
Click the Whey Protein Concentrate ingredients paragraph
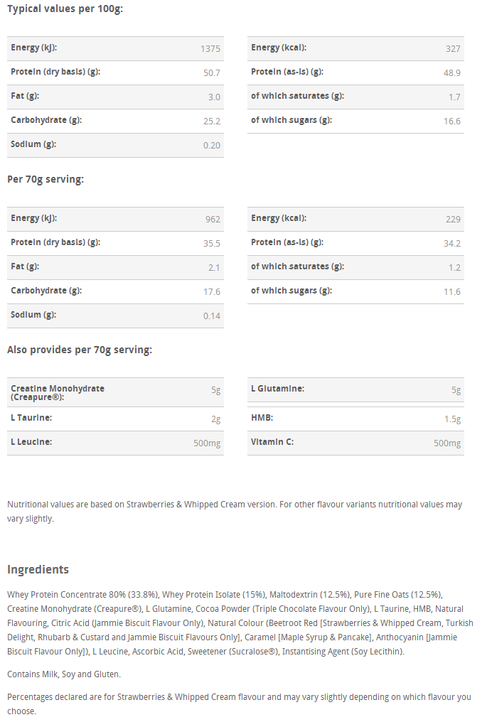tap(240, 623)
